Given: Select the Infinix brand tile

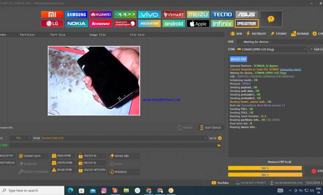Looking at the screenshot, I should [x=222, y=24].
